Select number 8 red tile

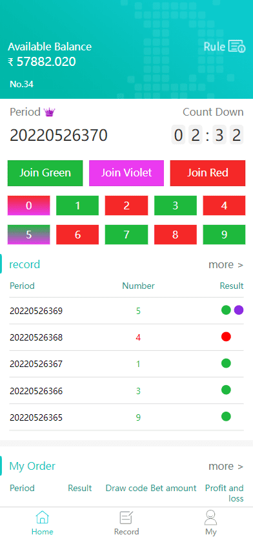coord(176,235)
